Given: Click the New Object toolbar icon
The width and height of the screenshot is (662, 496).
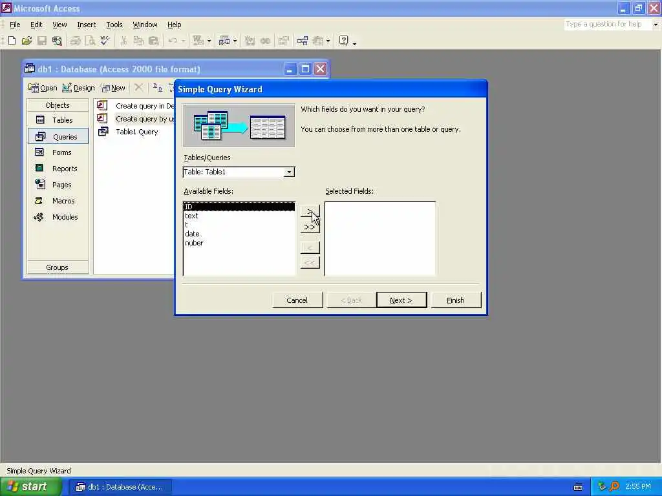Looking at the screenshot, I should [317, 41].
